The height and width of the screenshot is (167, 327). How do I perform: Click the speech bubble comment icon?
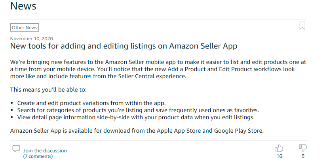(16, 149)
